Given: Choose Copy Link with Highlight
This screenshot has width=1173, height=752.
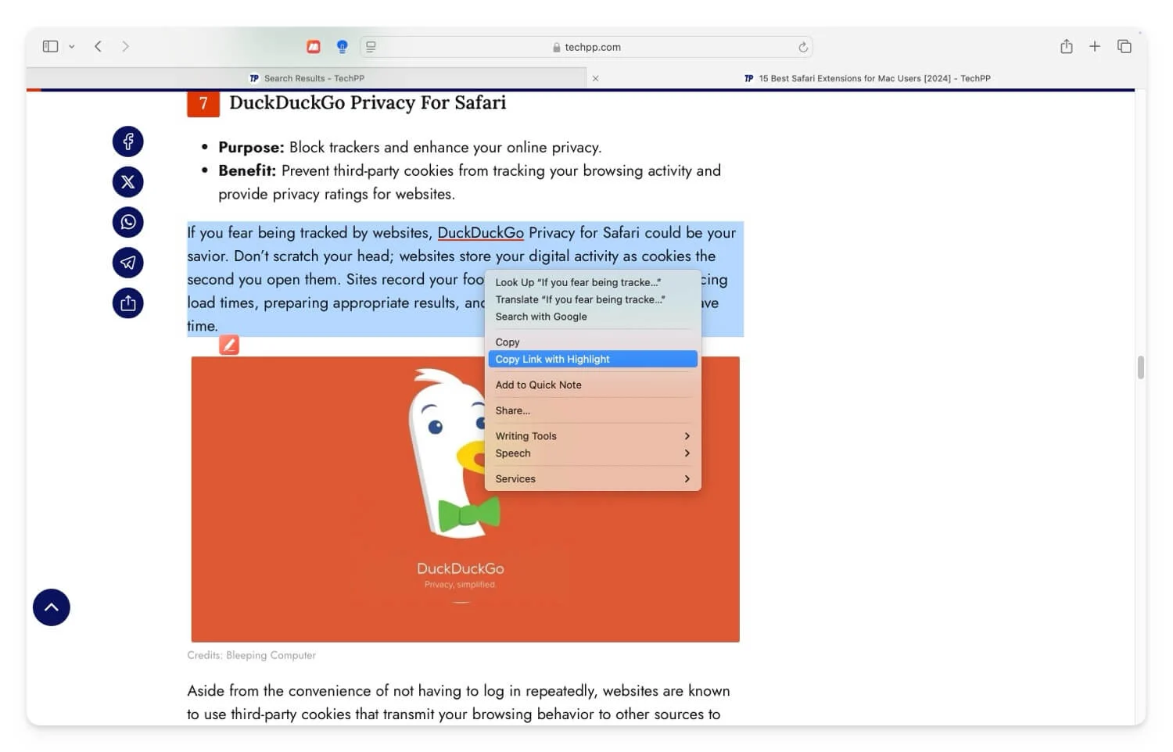Looking at the screenshot, I should [x=593, y=359].
